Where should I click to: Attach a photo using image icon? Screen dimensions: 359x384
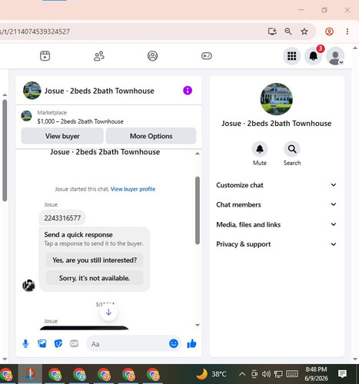[x=42, y=343]
